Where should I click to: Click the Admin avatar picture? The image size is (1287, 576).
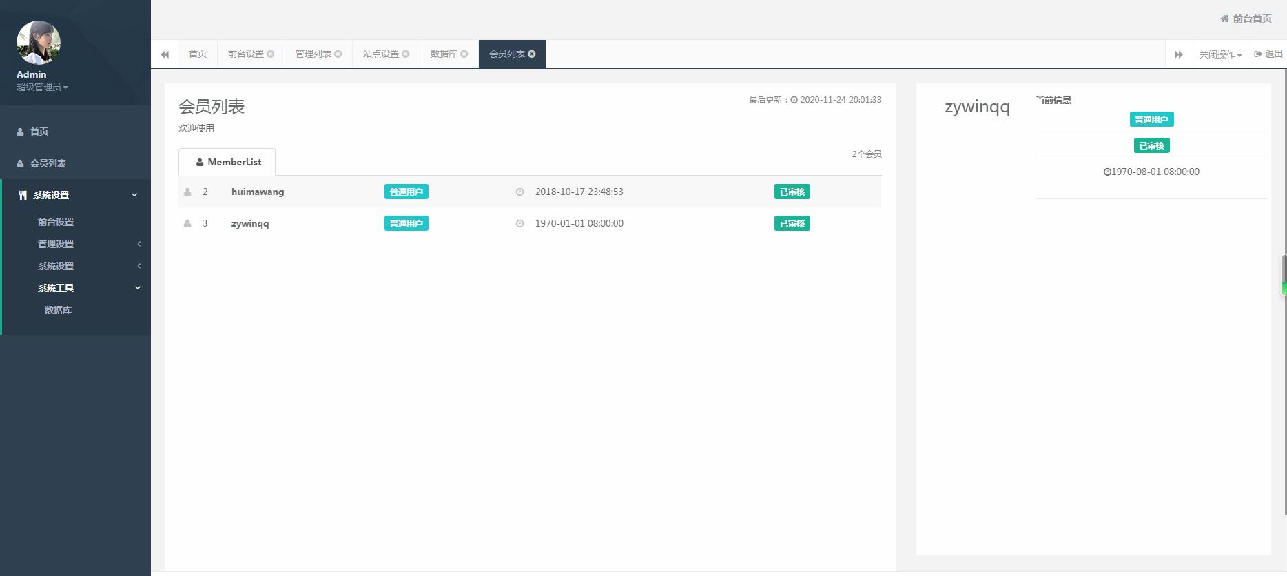(39, 43)
